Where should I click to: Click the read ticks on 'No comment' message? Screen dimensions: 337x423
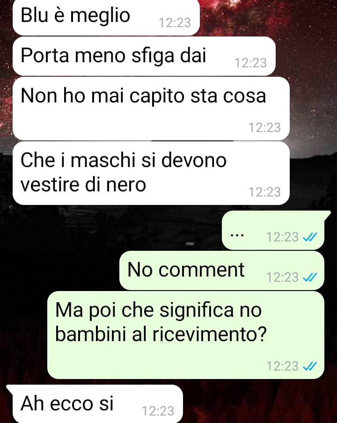tap(309, 277)
